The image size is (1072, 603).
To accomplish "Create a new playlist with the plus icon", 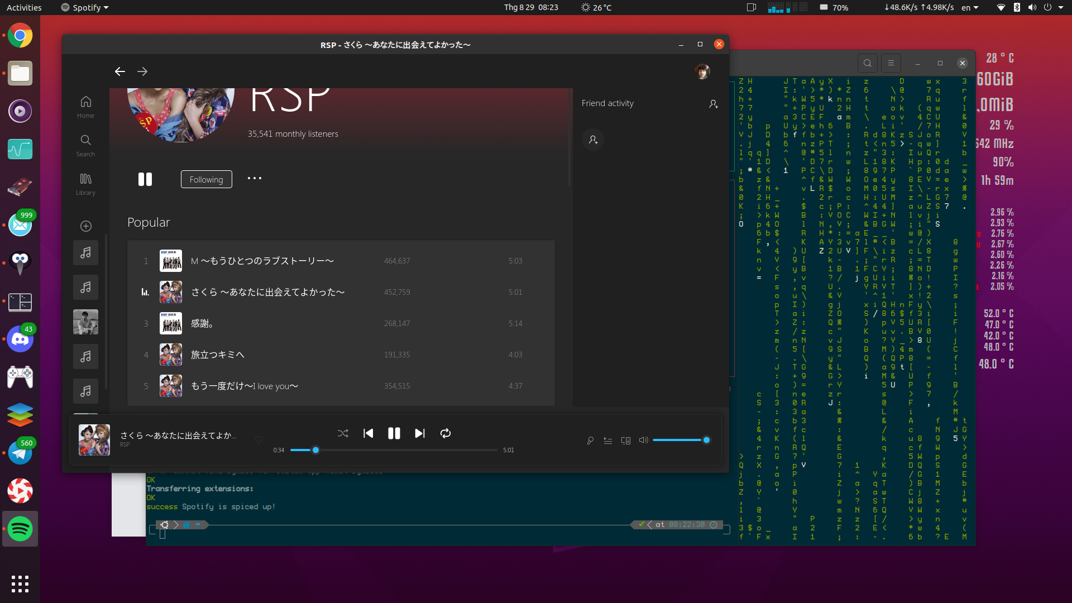I will (86, 226).
